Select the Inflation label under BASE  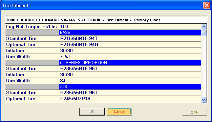click(x=15, y=50)
